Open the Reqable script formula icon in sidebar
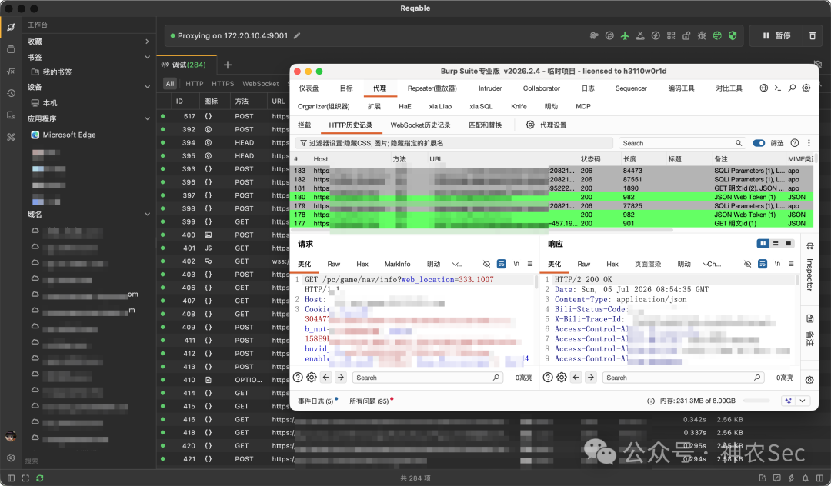Screen dimensions: 831x486 click(11, 71)
